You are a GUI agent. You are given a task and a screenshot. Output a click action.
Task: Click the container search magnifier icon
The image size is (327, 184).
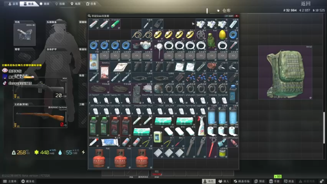coord(89,16)
